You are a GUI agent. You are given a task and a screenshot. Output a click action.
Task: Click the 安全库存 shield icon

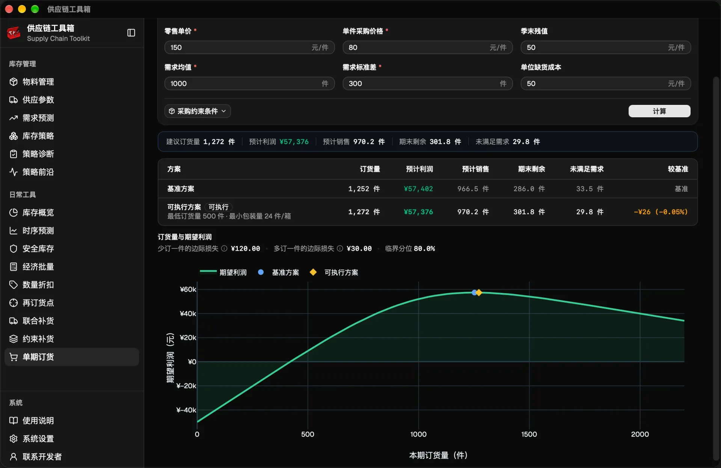(x=14, y=248)
